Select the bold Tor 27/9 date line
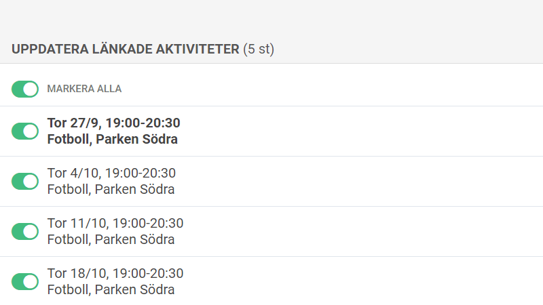Screen dimensions: 543x305 pyautogui.click(x=113, y=123)
